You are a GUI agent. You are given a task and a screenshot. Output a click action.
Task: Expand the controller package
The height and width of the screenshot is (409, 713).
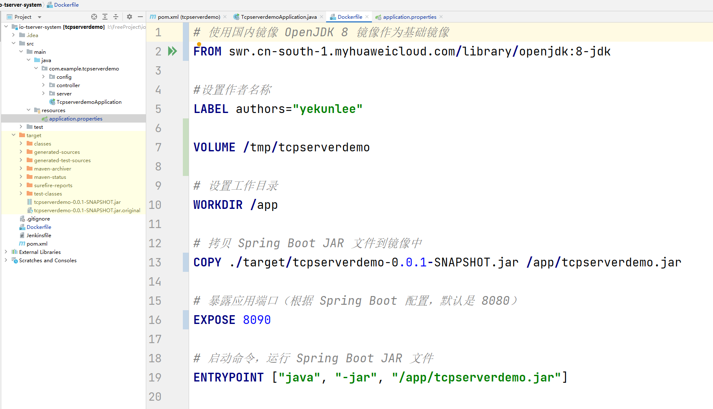[43, 85]
